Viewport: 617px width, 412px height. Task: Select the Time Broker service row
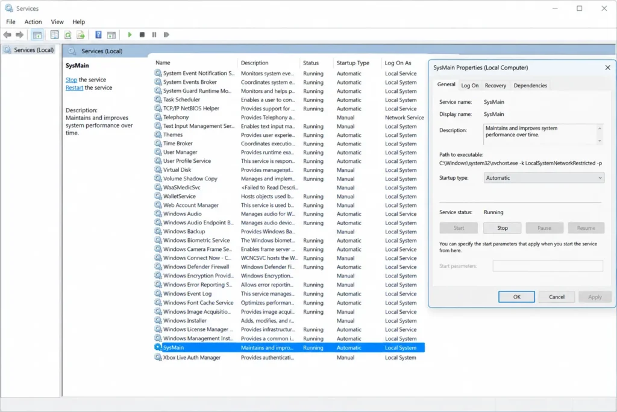[x=289, y=144]
